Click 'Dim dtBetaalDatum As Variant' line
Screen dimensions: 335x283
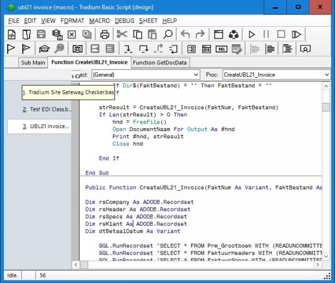tap(133, 231)
